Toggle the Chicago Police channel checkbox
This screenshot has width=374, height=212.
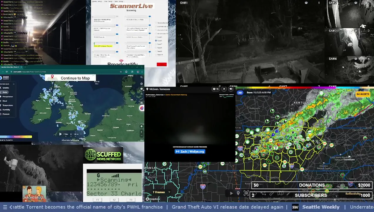[x=93, y=52]
